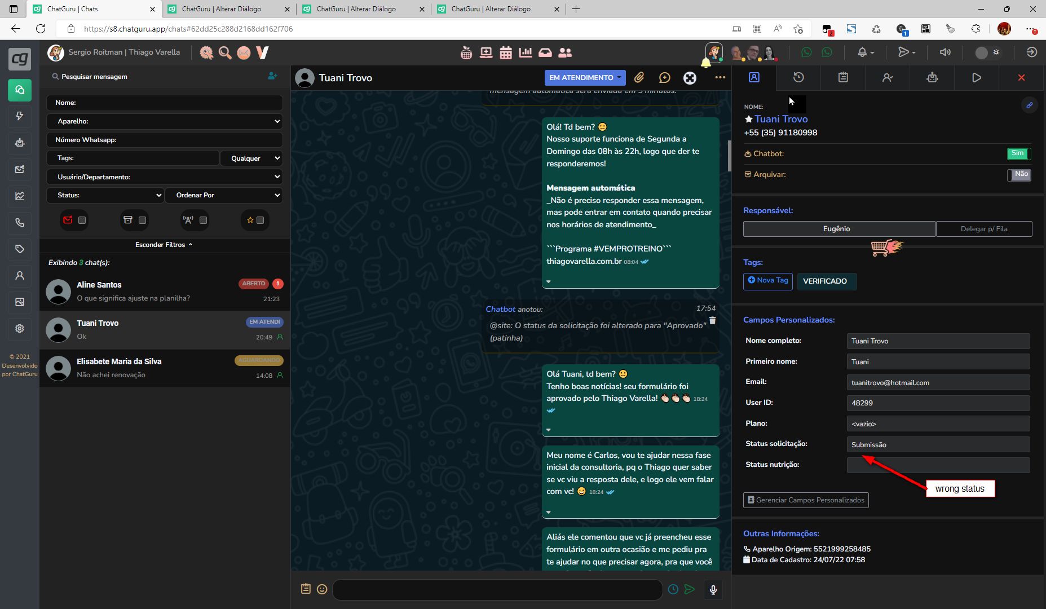
Task: Click the Status solicitação input field
Action: pos(938,444)
